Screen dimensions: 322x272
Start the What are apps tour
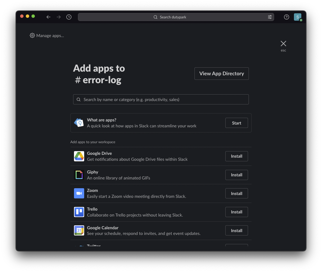coord(237,123)
